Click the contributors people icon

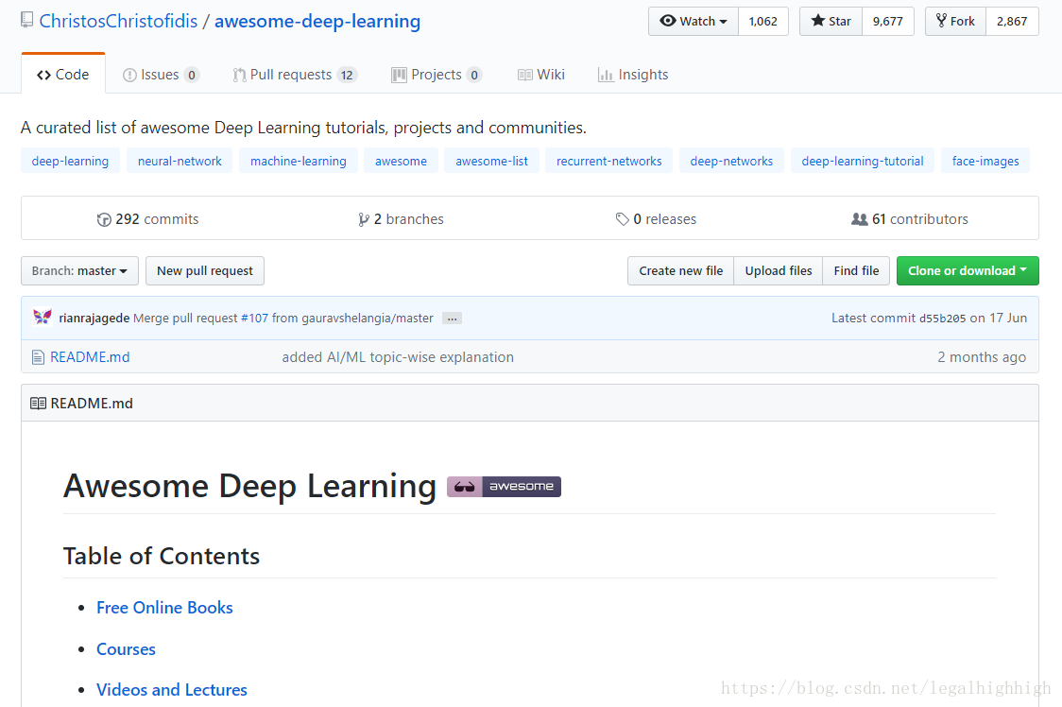(860, 219)
